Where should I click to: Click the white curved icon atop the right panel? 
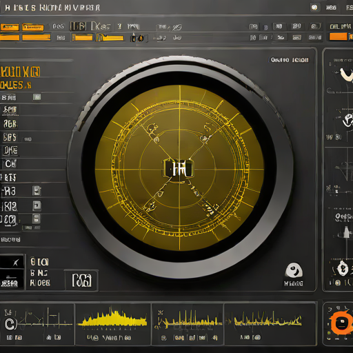pos(346,74)
